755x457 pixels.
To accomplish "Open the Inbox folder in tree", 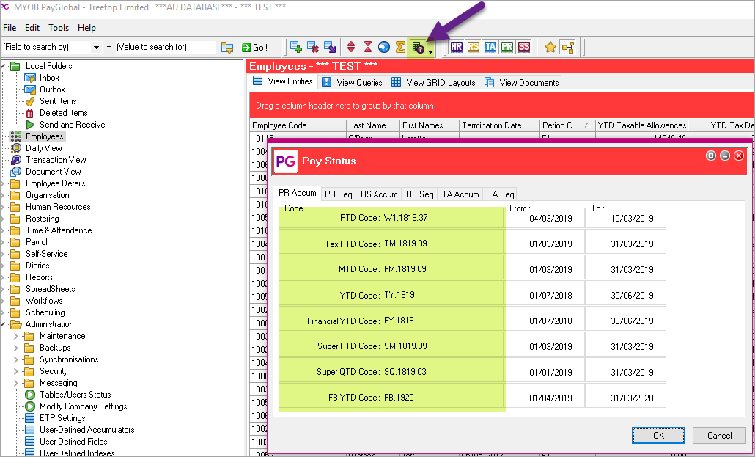I will 49,78.
